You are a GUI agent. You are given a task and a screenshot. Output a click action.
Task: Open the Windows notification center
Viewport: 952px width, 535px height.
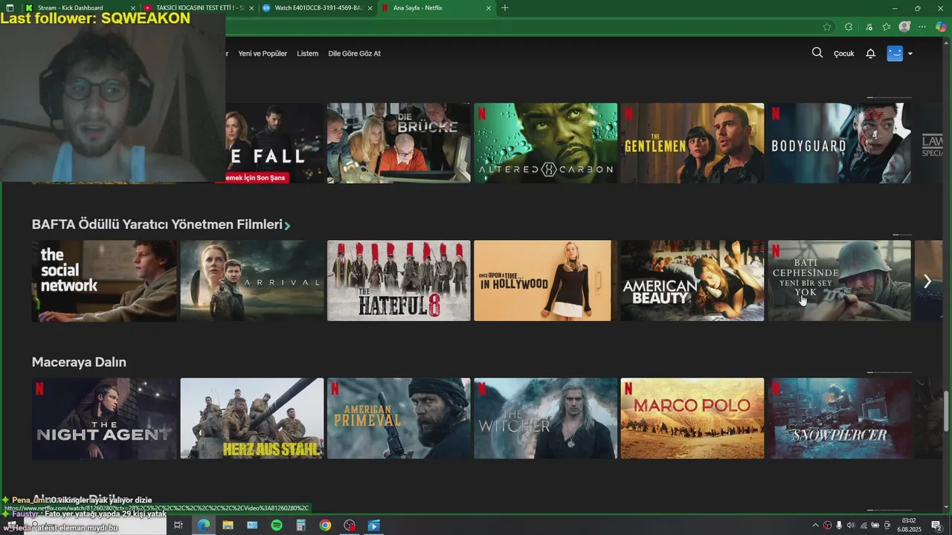point(936,525)
